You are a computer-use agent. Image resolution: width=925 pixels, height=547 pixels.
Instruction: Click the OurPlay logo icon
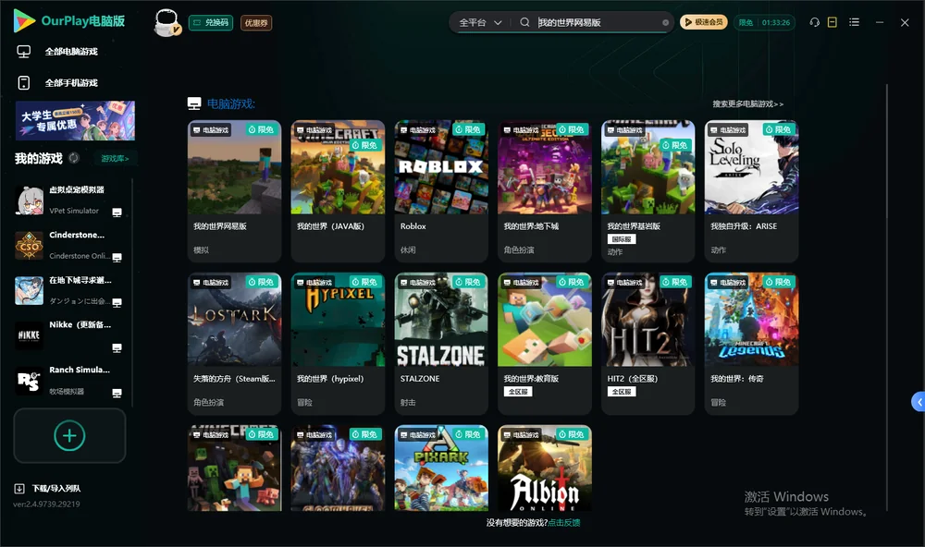pos(24,21)
